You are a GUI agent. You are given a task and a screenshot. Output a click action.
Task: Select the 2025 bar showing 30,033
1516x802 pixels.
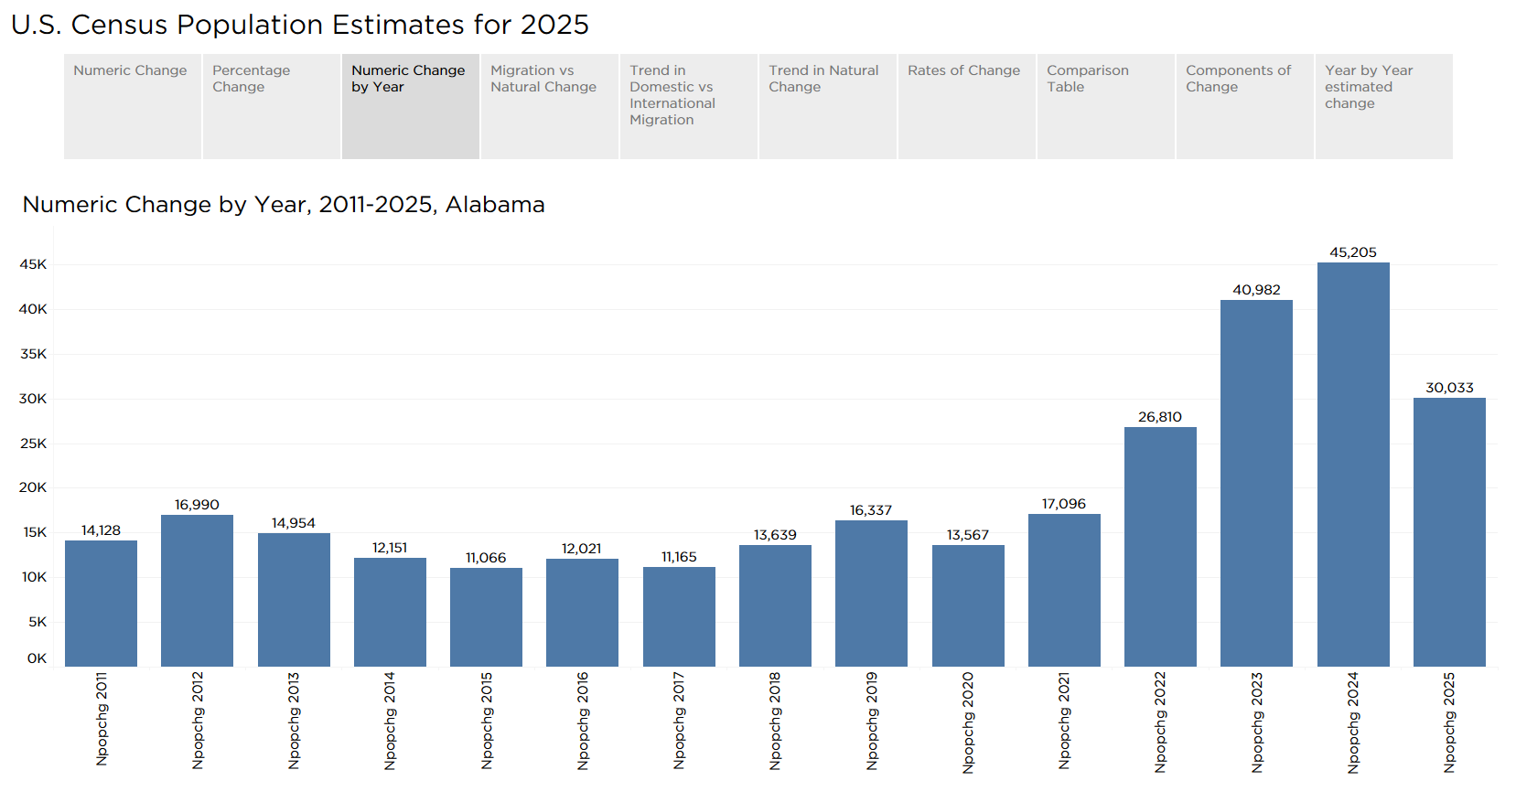coord(1449,532)
